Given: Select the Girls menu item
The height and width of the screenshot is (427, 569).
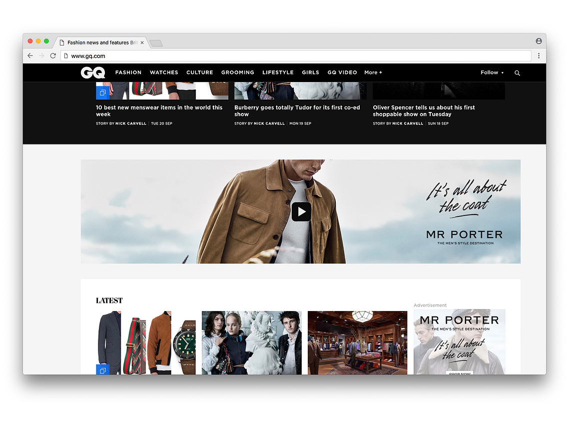Looking at the screenshot, I should pyautogui.click(x=311, y=72).
